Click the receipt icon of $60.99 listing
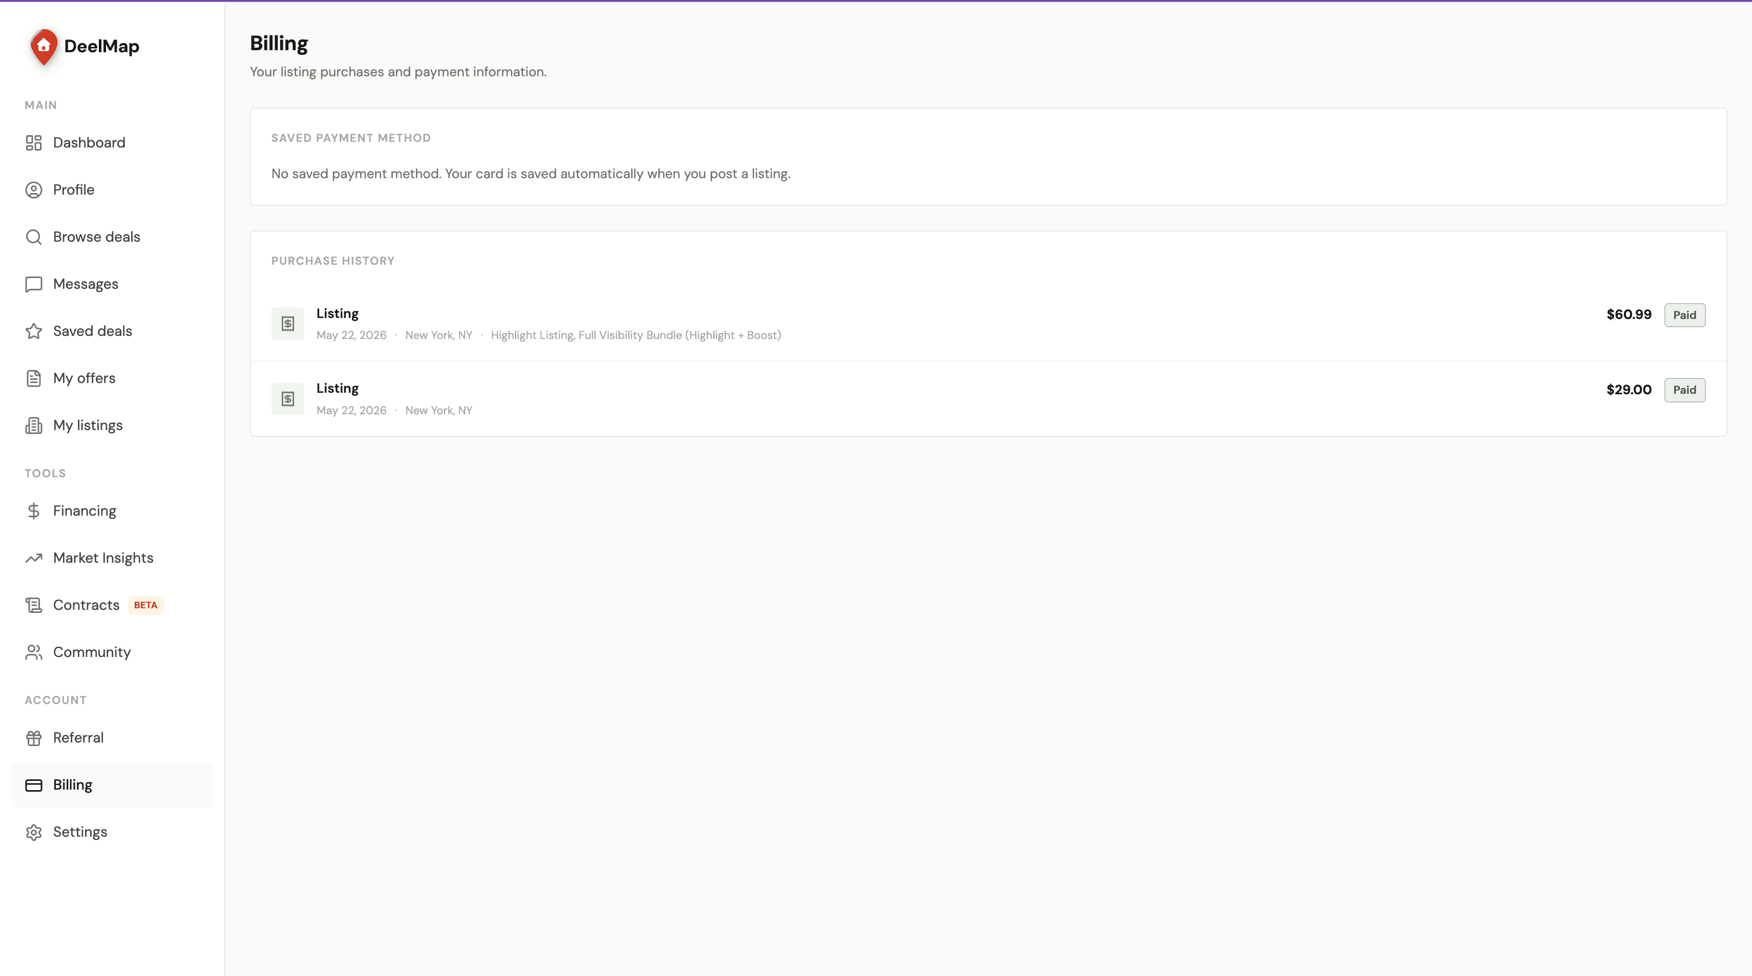The image size is (1752, 976). [288, 324]
